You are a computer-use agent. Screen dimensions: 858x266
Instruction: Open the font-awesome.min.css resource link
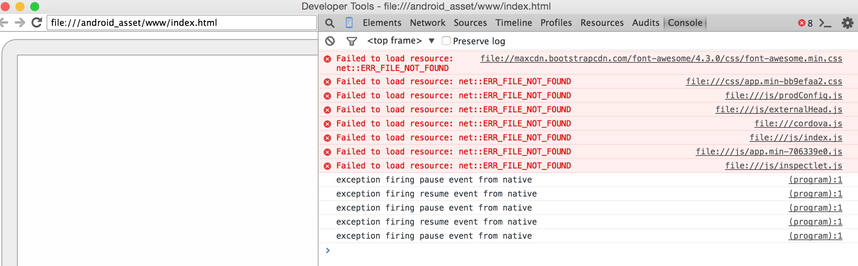tap(661, 59)
